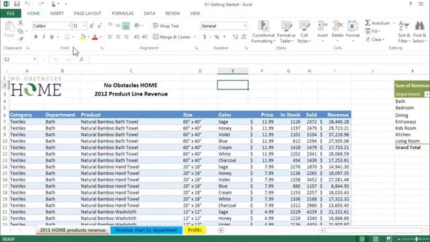The image size is (430, 242).
Task: Open the Format cells menu
Action: 353,32
